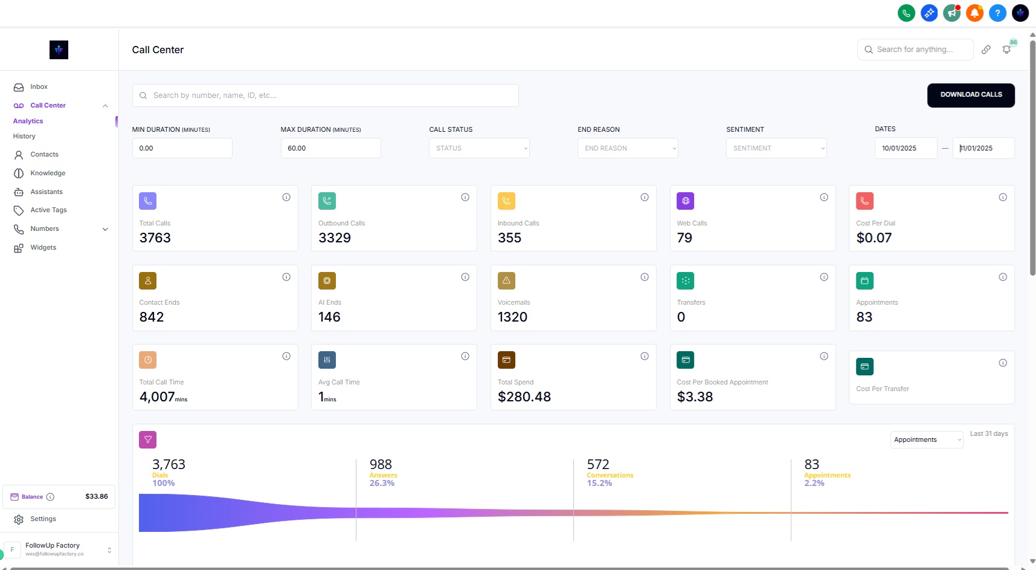
Task: Click the $33.86 balance amount
Action: coord(97,497)
